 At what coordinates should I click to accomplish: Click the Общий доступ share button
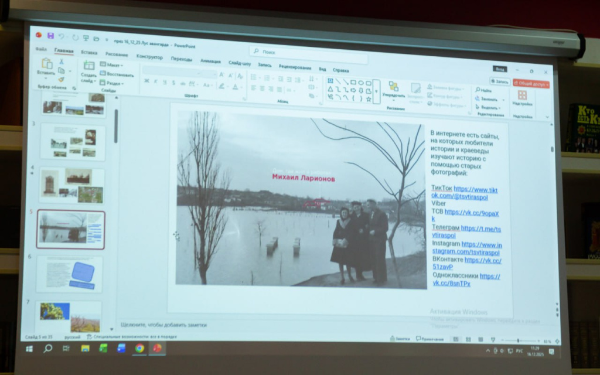(x=531, y=84)
